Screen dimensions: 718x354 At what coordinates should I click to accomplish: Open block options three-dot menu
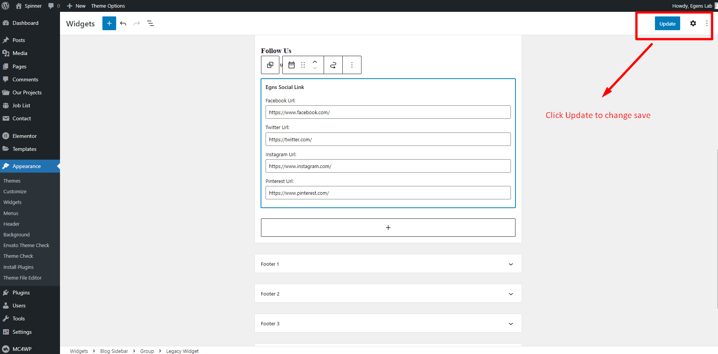pos(352,65)
